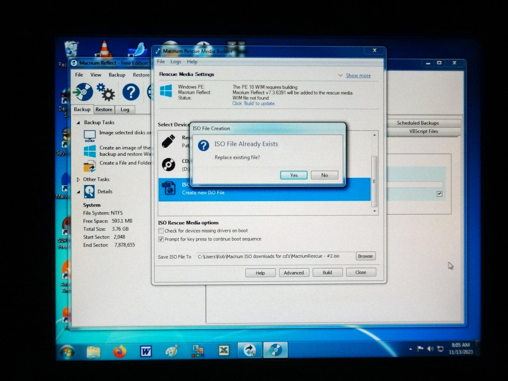Click the Build button
Screen dimensions: 508x381
click(327, 272)
